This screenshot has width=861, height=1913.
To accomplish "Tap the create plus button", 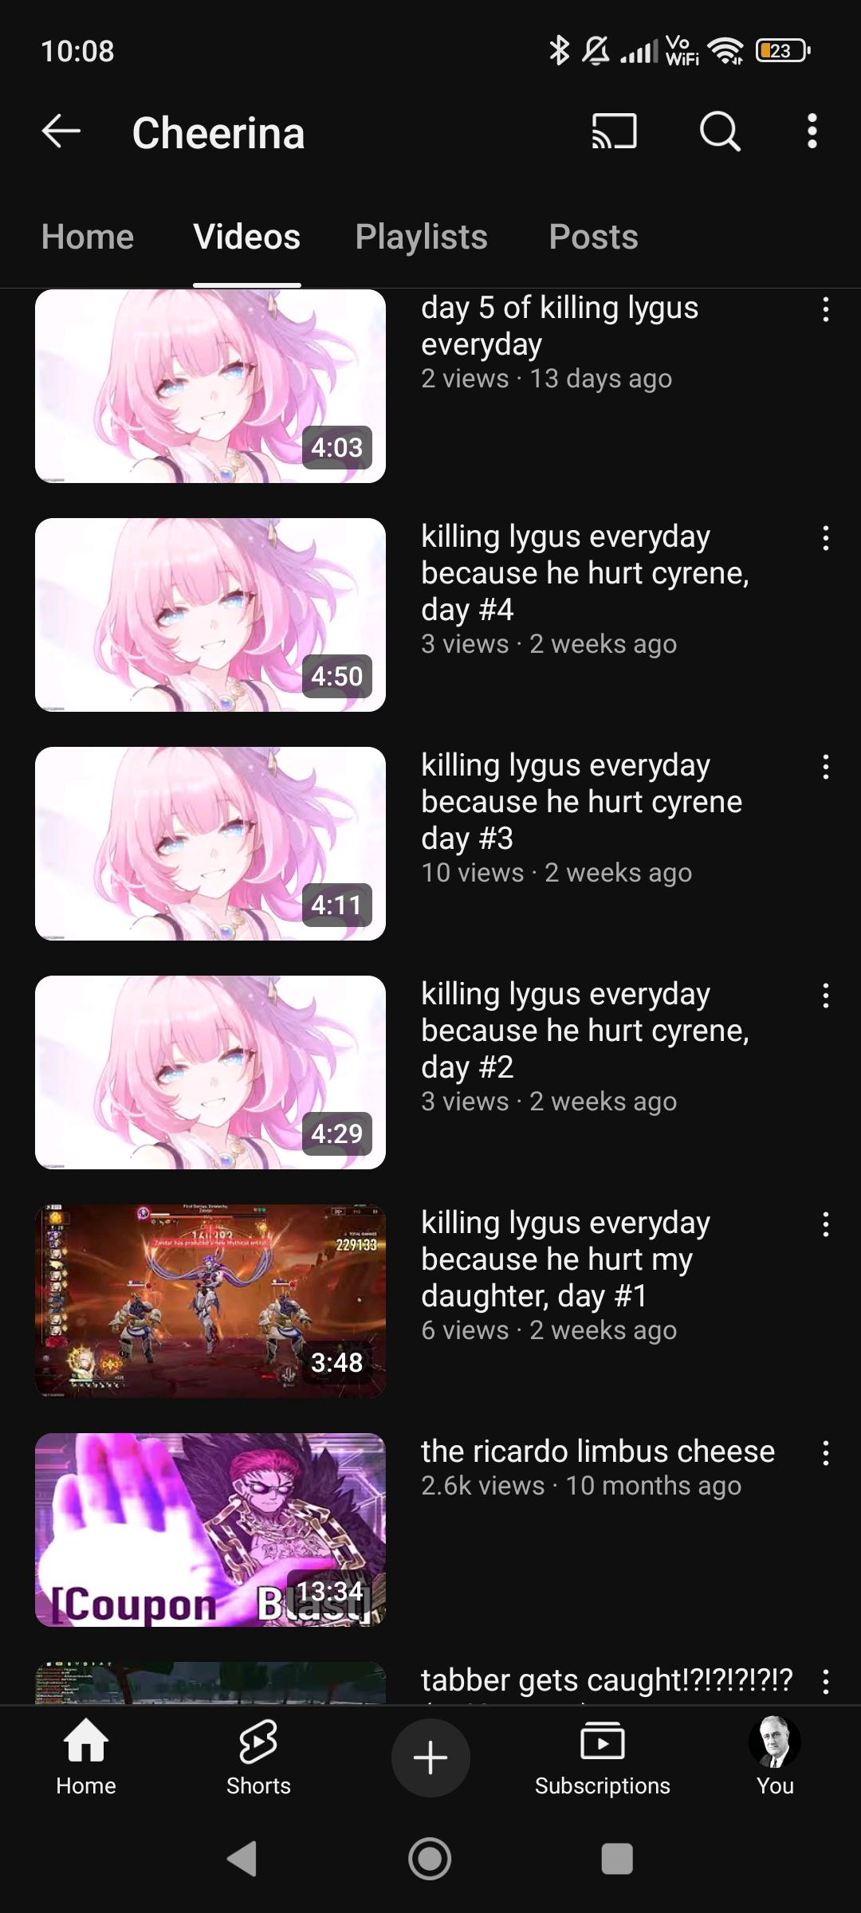I will pyautogui.click(x=431, y=1758).
